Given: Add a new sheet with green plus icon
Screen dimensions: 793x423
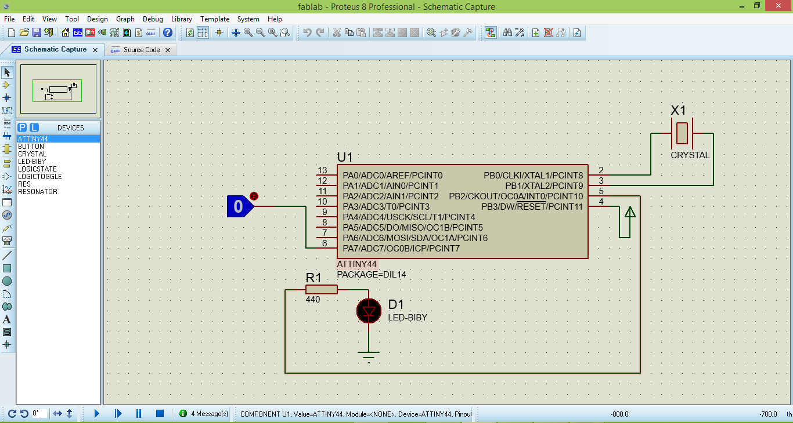Looking at the screenshot, I should pyautogui.click(x=536, y=32).
